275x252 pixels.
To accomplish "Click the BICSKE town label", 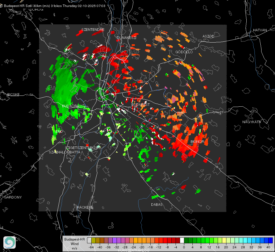I will (x=13, y=94).
